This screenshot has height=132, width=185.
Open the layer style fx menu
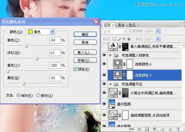coord(139,129)
